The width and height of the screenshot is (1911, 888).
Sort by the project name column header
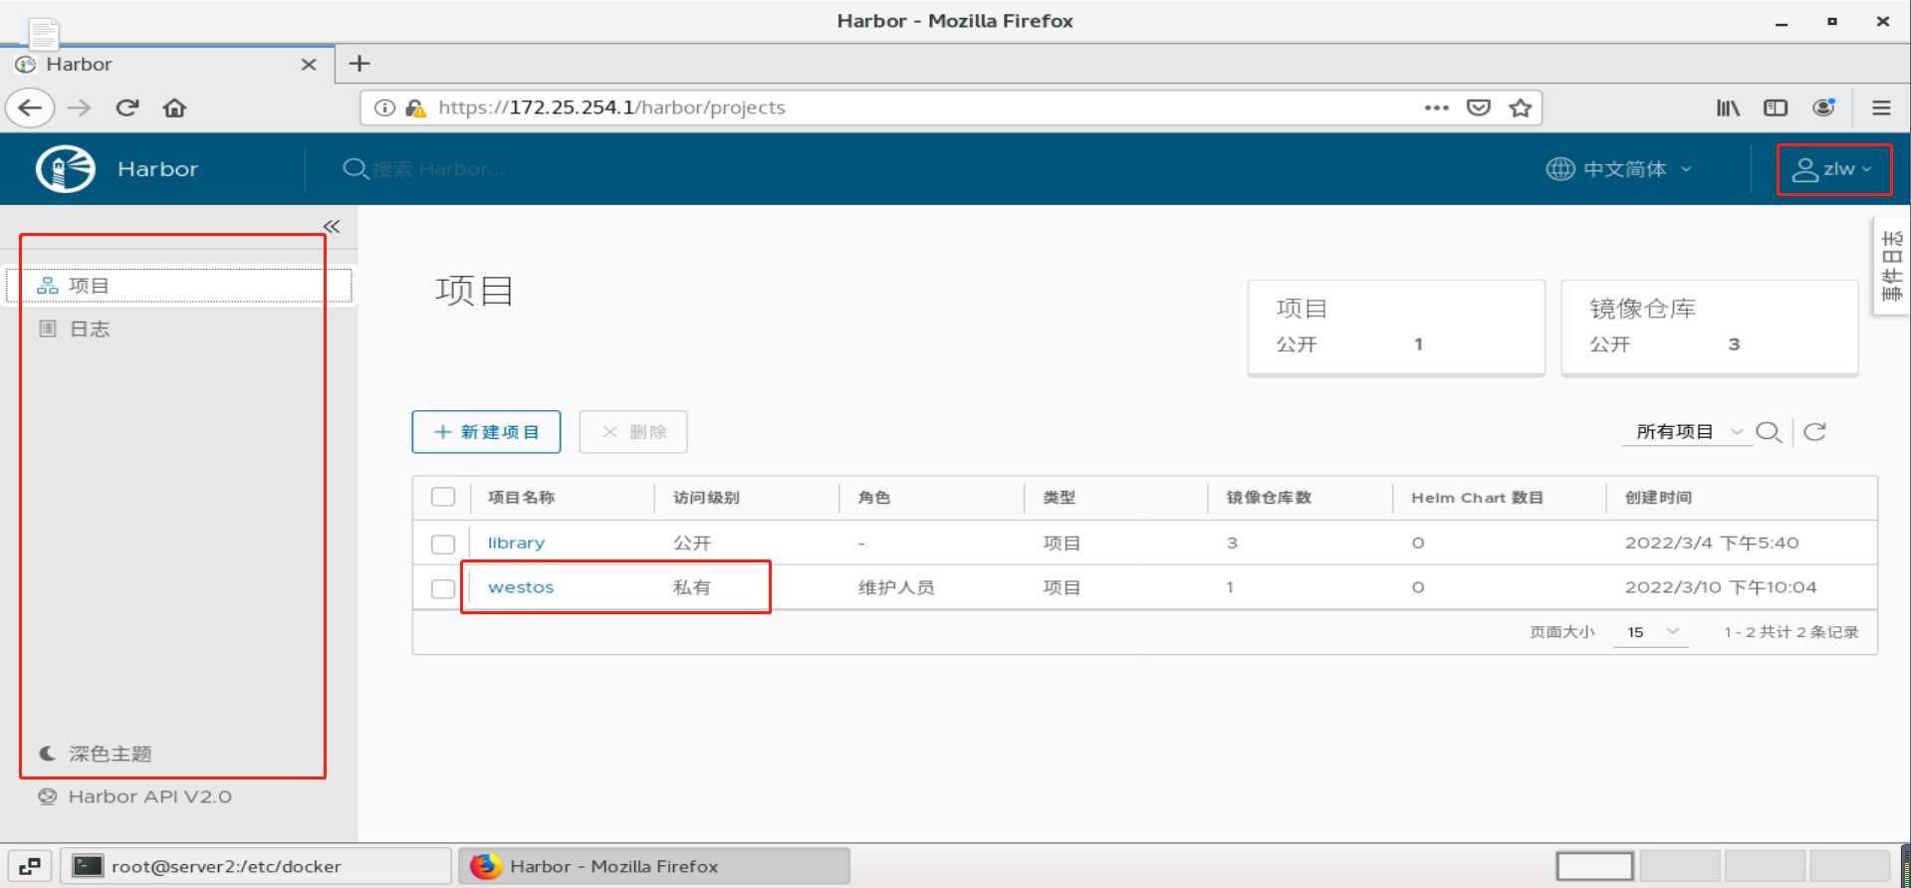[521, 498]
